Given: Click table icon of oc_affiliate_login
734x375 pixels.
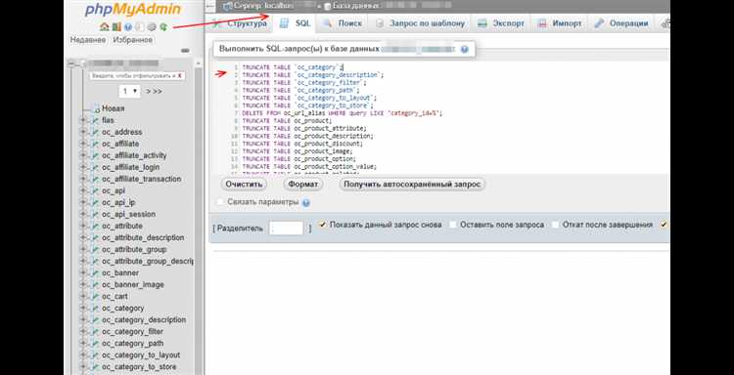Looking at the screenshot, I should tap(96, 167).
